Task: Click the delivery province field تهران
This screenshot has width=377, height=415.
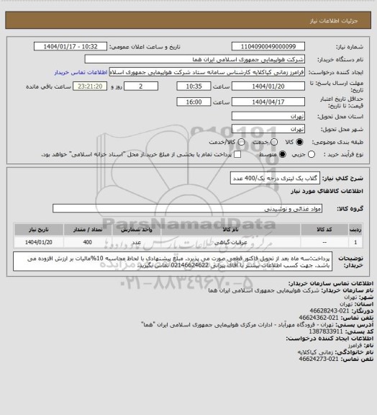Action: (x=268, y=116)
